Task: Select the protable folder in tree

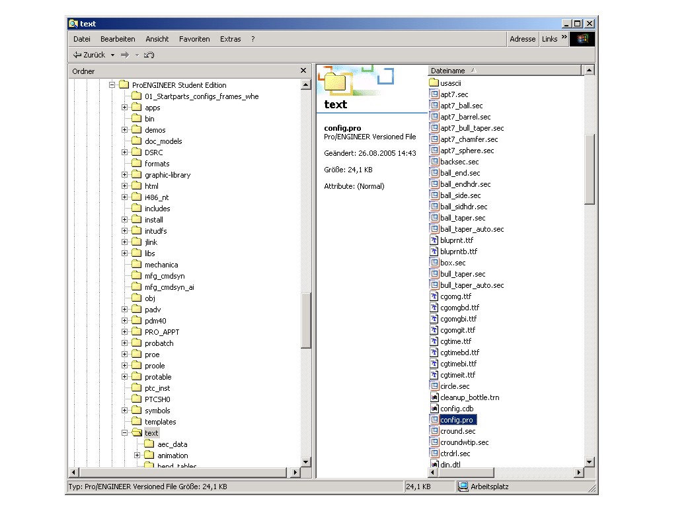Action: 158,377
